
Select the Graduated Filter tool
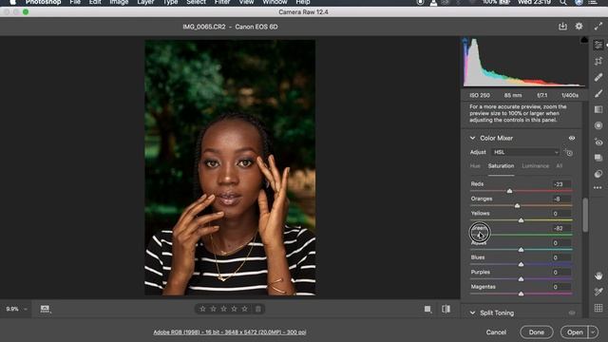598,110
